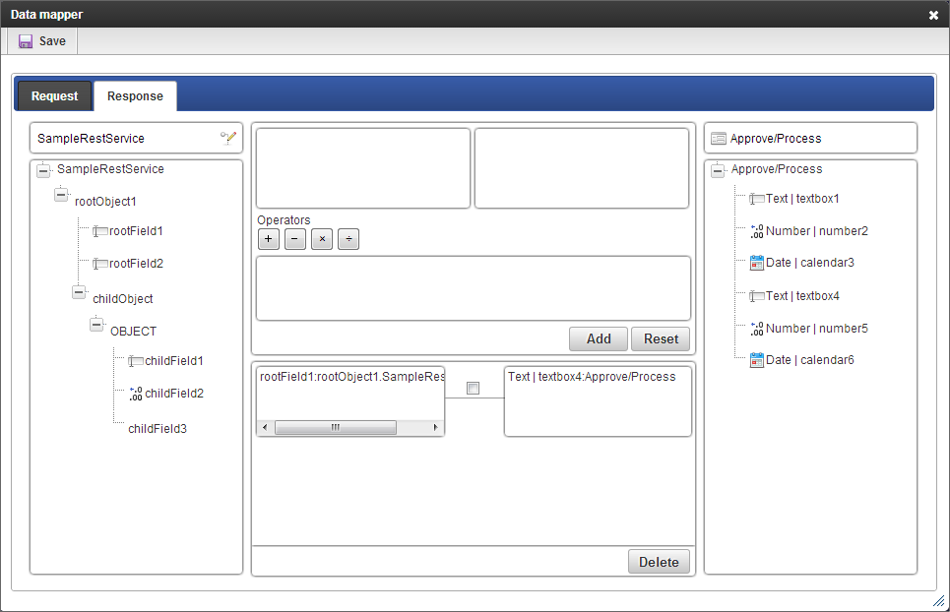Click the number icon of number2
Screen dimensions: 950x612
[x=757, y=231]
